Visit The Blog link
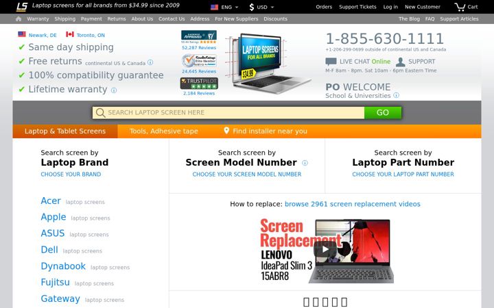The height and width of the screenshot is (308, 494). pyautogui.click(x=409, y=19)
